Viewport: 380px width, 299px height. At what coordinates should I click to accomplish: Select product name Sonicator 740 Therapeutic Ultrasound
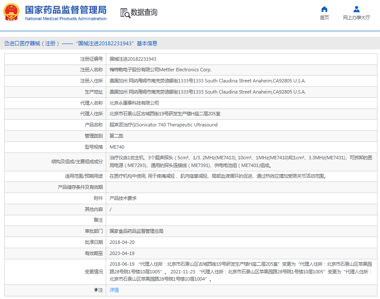click(x=177, y=125)
